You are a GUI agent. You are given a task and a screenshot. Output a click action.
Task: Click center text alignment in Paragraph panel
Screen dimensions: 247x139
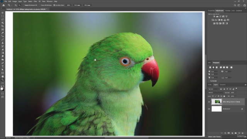tap(213, 68)
